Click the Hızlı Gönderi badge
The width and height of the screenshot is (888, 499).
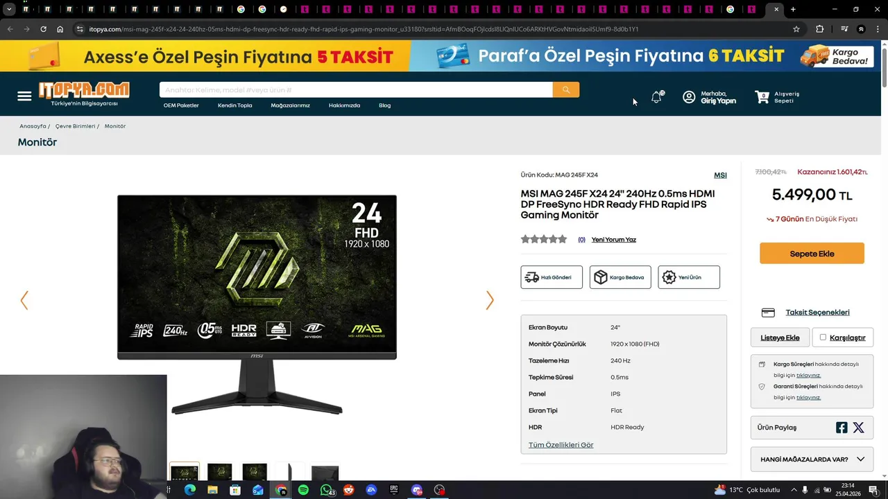tap(552, 277)
